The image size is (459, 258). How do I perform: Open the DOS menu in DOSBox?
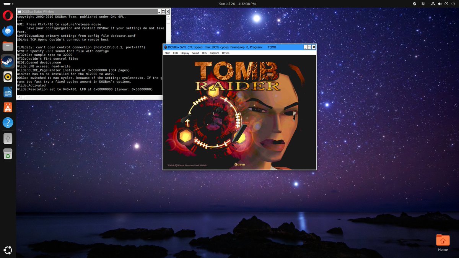pyautogui.click(x=205, y=53)
